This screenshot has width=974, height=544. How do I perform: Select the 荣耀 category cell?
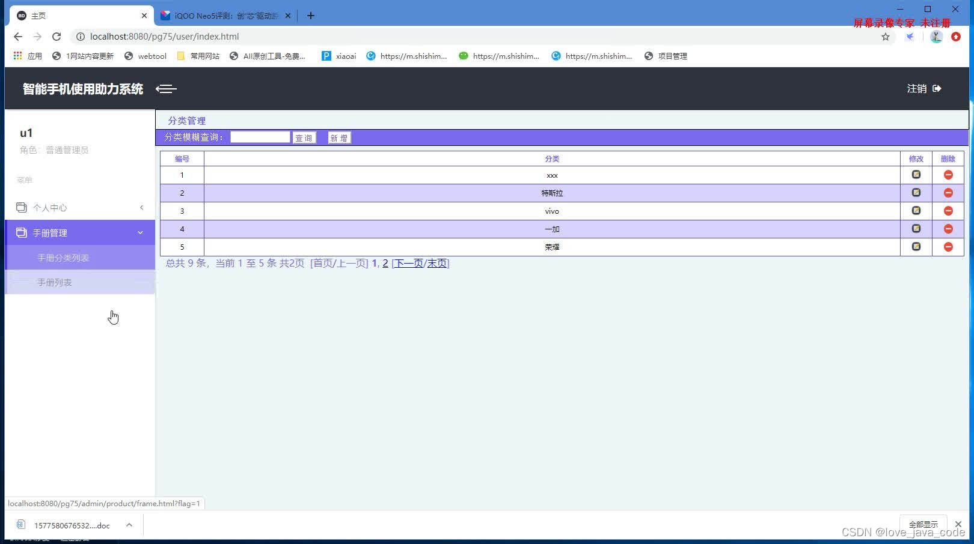tap(552, 247)
